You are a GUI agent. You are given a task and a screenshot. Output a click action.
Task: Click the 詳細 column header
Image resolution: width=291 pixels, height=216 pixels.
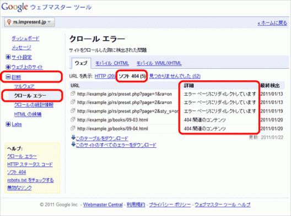[x=189, y=86]
